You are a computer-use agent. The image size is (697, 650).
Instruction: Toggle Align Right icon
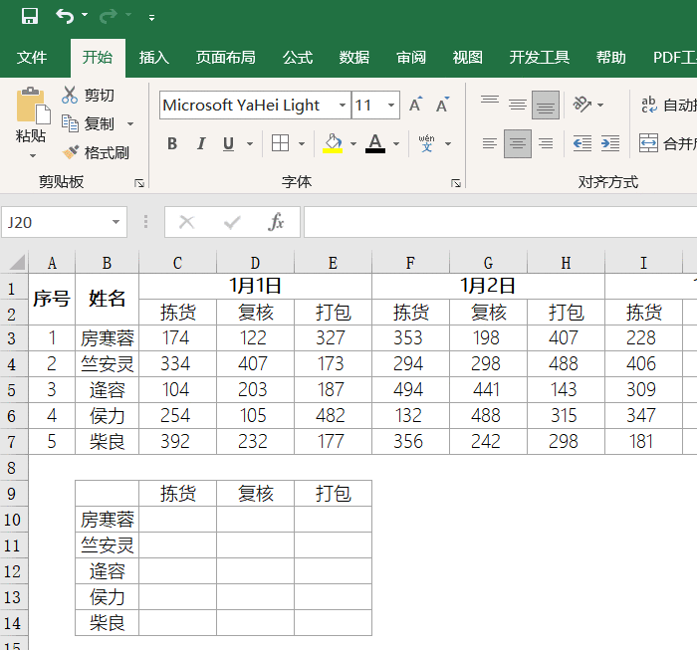click(x=546, y=143)
